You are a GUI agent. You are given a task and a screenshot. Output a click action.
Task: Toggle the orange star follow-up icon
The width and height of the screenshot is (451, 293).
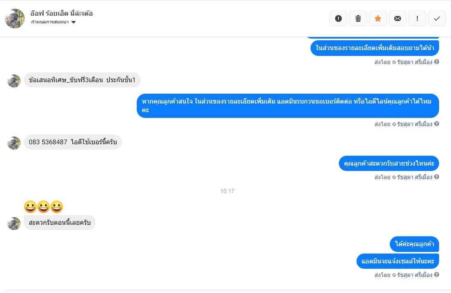click(377, 19)
